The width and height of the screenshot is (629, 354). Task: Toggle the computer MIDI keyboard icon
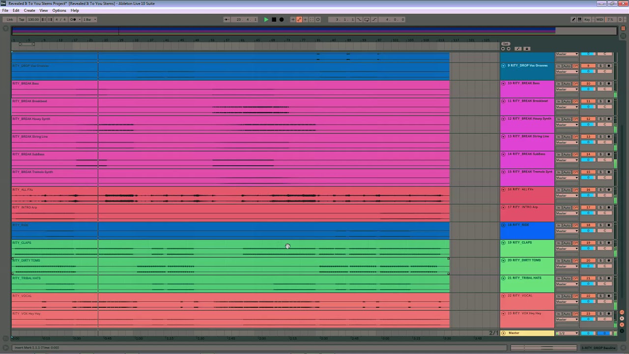click(x=580, y=20)
